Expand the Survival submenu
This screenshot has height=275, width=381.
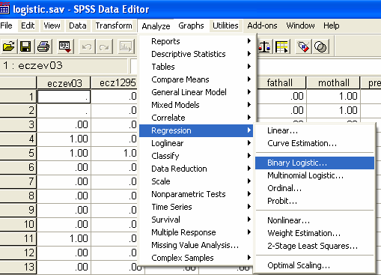click(x=196, y=220)
